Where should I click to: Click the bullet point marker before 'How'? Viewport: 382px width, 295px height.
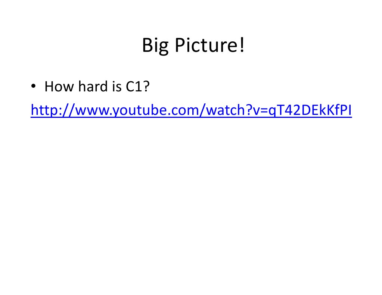[x=33, y=86]
